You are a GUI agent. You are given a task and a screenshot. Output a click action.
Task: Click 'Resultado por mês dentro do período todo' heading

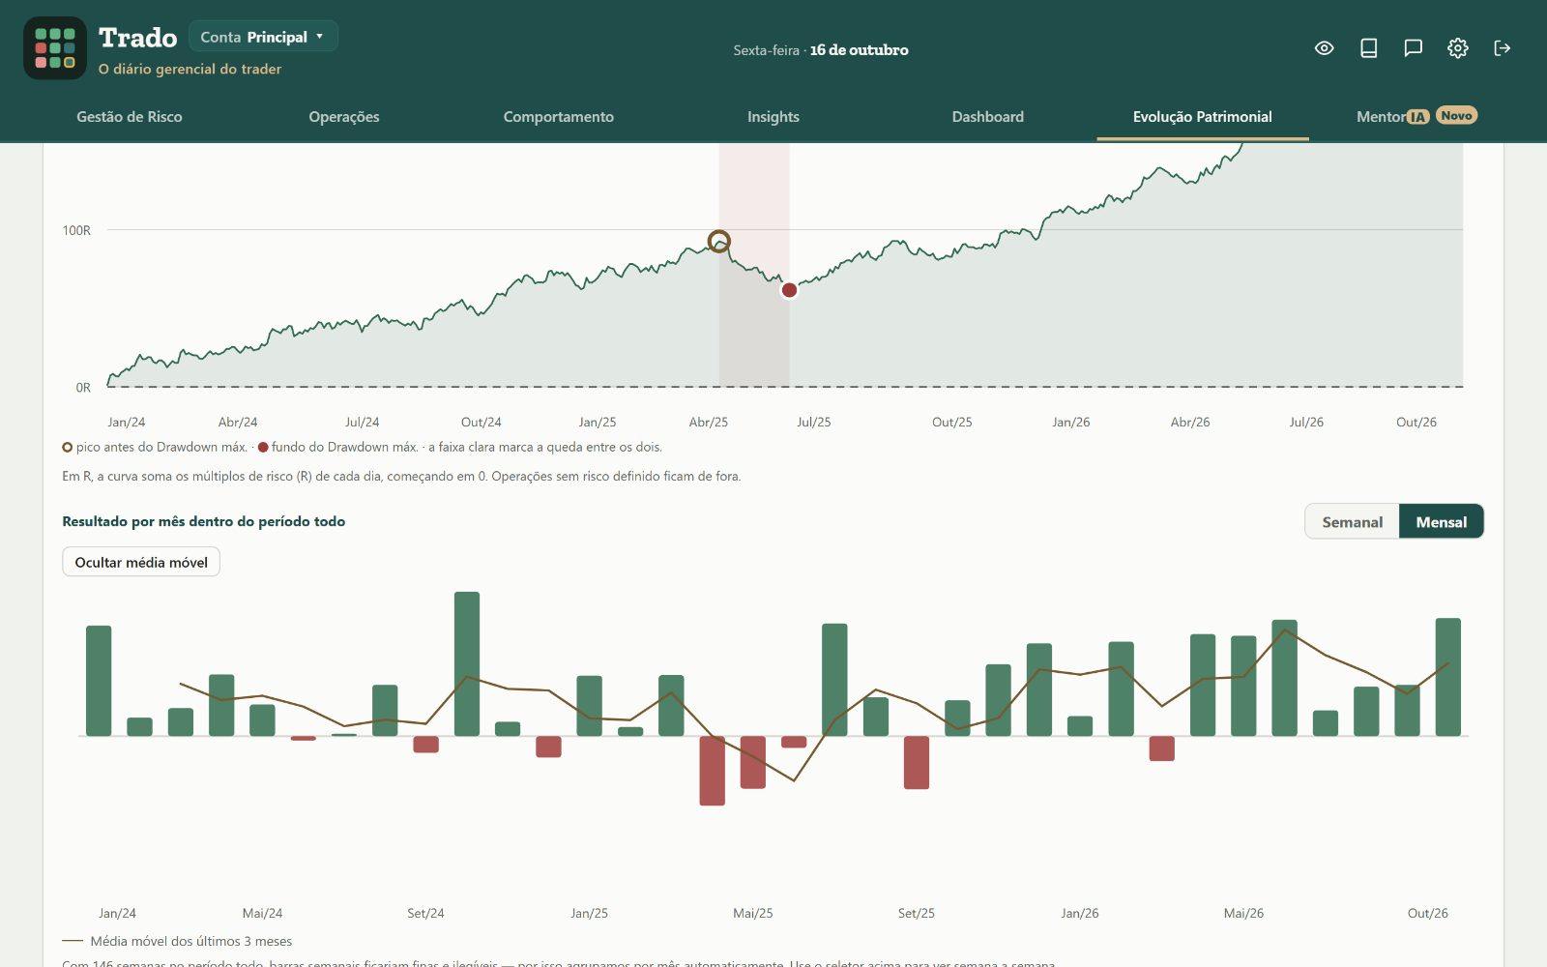point(204,521)
